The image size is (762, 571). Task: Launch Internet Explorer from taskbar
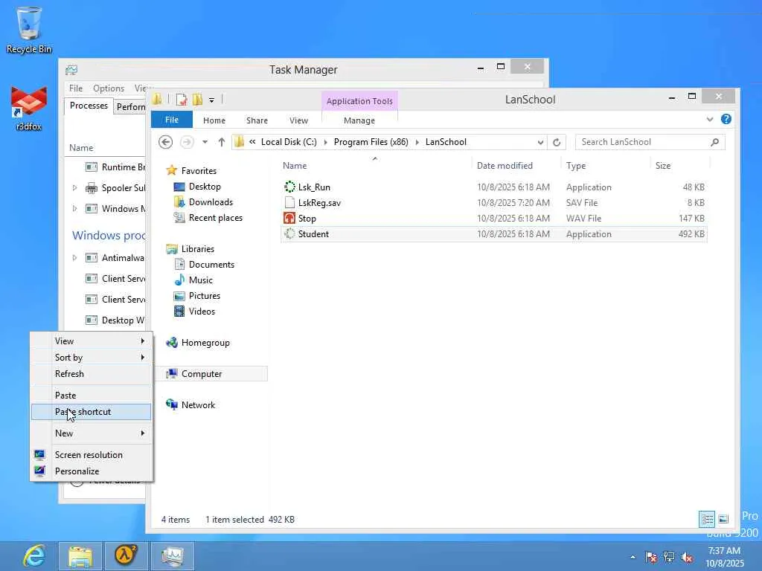pyautogui.click(x=34, y=556)
